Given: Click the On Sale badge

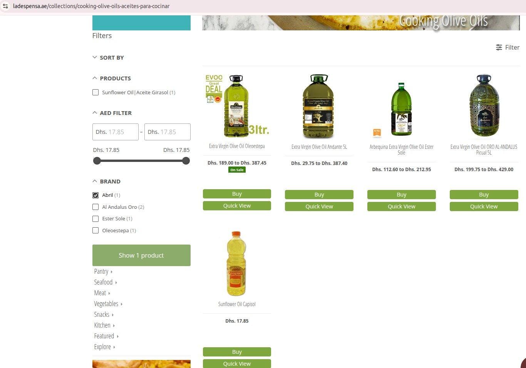Looking at the screenshot, I should 237,170.
